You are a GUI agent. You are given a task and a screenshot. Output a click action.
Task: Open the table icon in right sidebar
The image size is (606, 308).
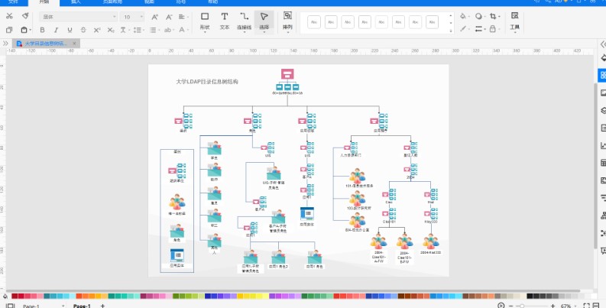[x=603, y=163]
